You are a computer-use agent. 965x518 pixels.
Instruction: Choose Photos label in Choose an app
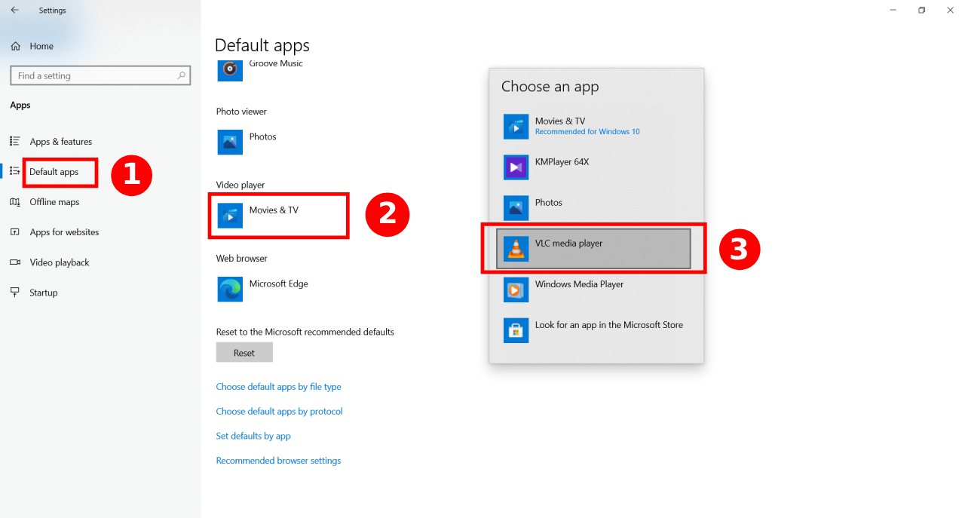click(x=549, y=203)
